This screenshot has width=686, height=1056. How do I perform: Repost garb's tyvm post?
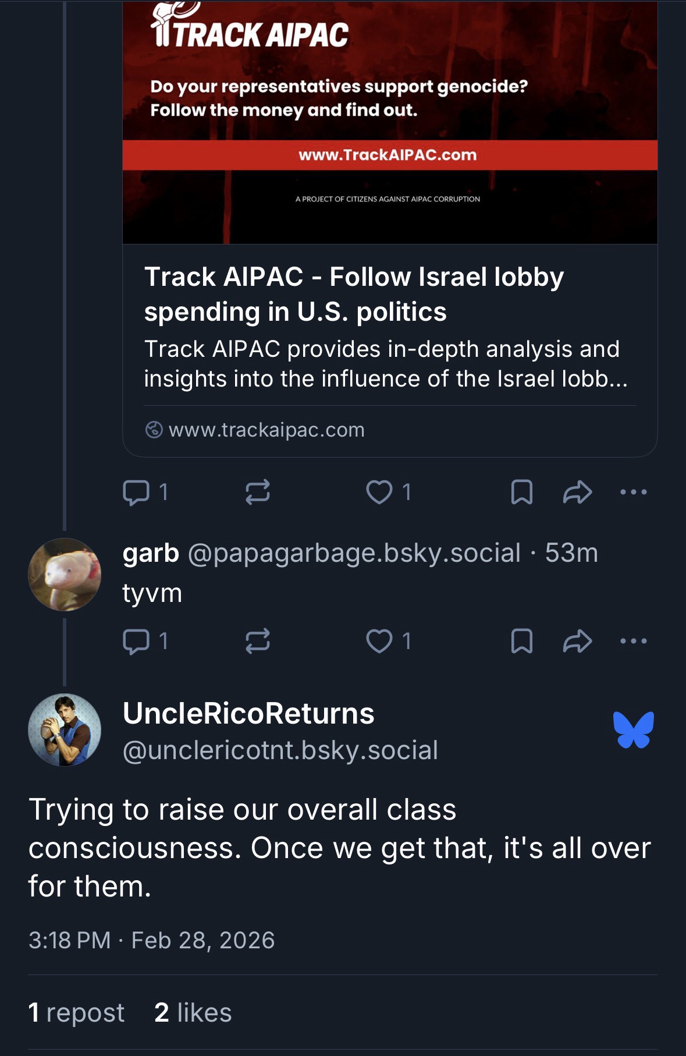point(257,642)
